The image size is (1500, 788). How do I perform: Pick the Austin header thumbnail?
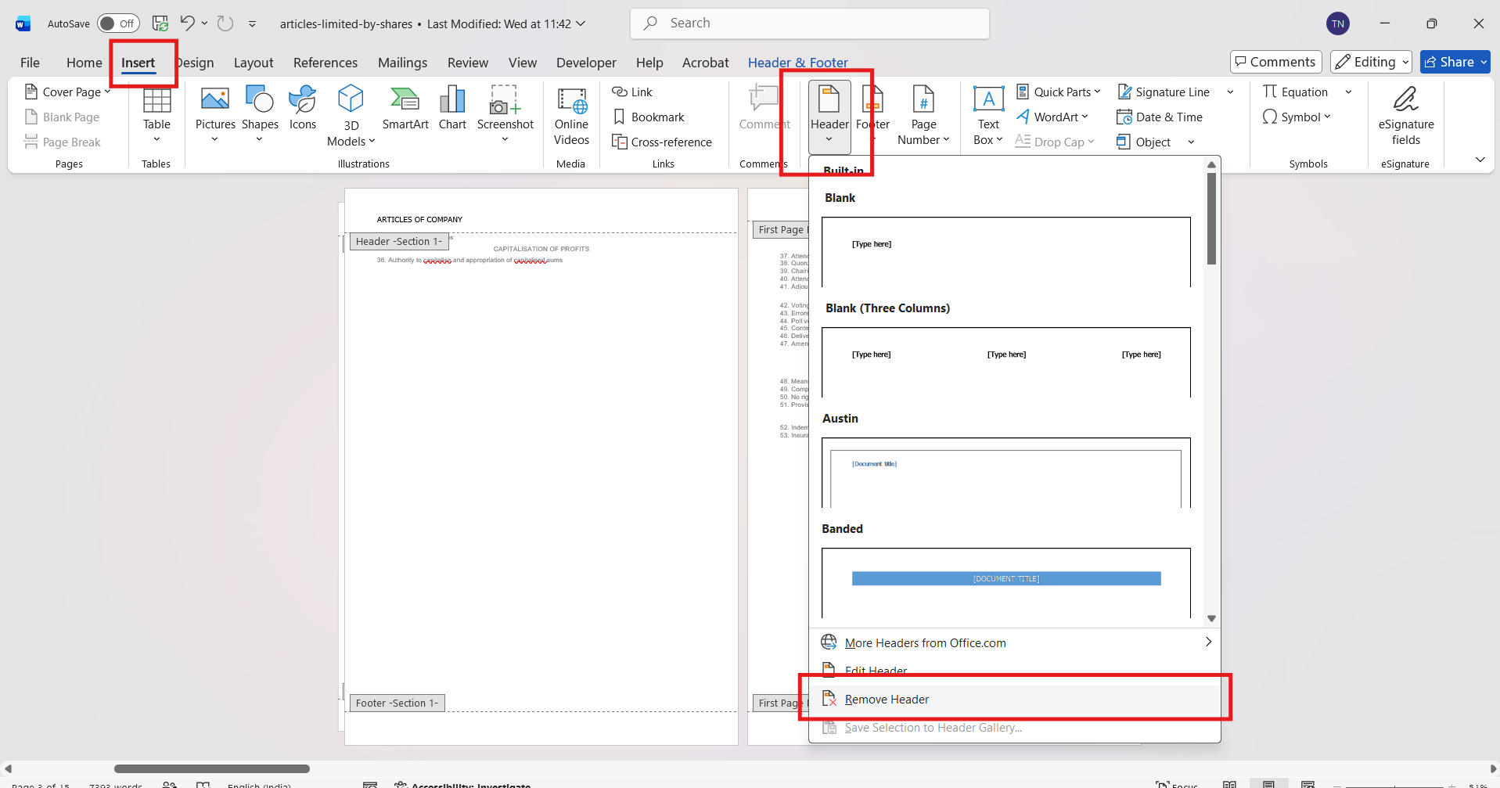pos(1006,473)
